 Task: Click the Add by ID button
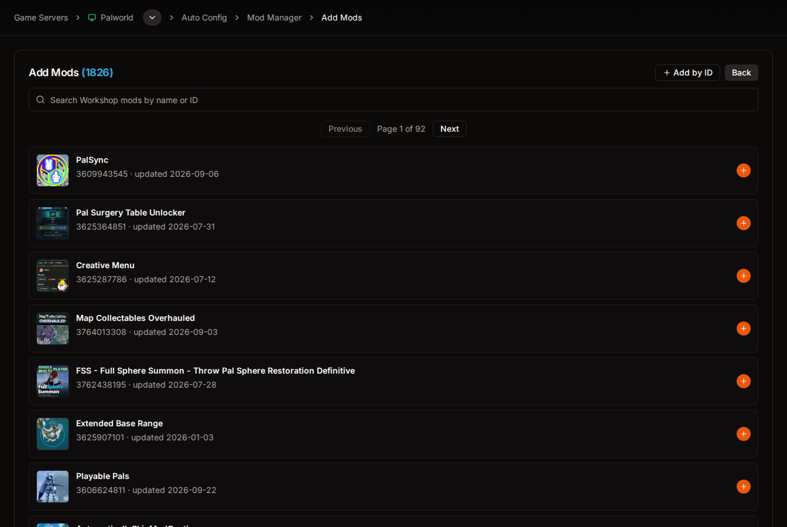click(x=687, y=73)
